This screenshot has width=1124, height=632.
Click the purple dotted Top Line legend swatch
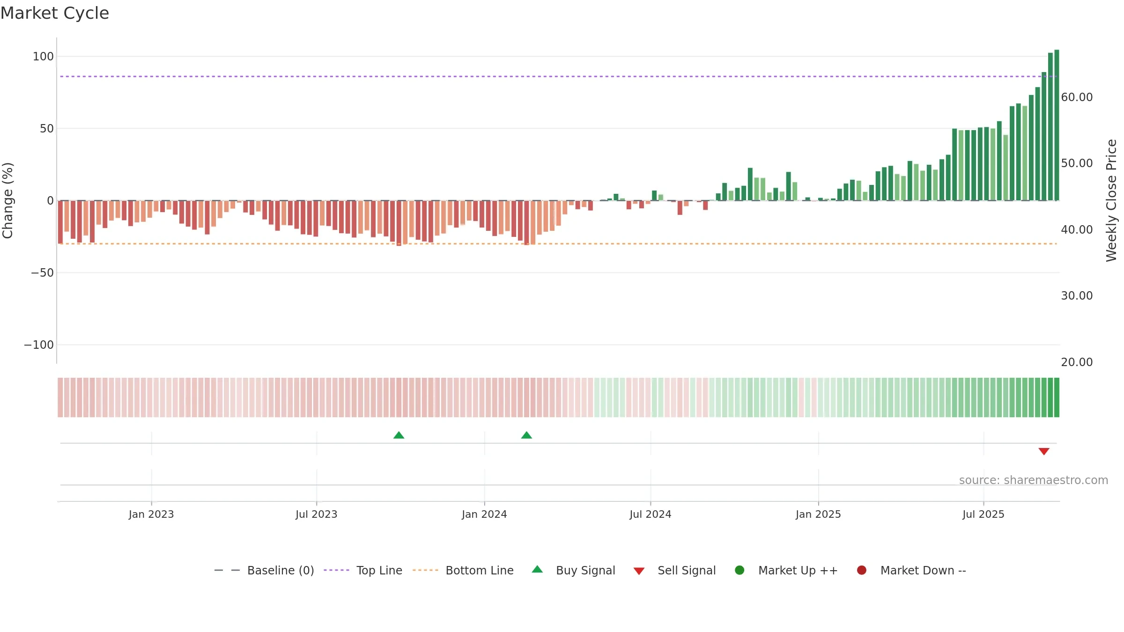coord(336,570)
